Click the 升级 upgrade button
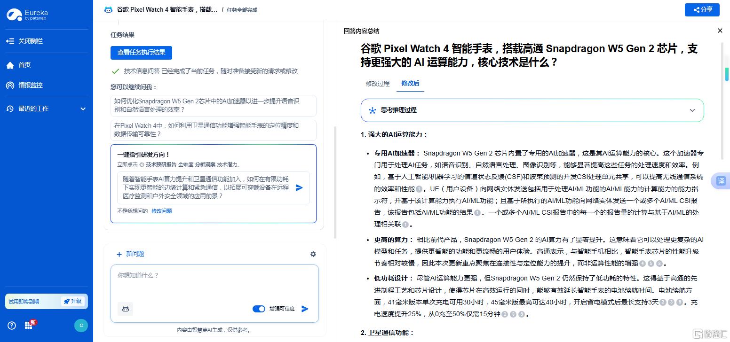 click(73, 302)
